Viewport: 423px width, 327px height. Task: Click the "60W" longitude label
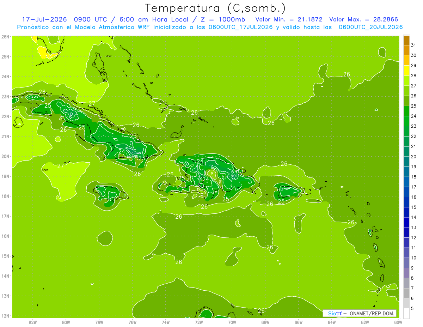point(398,322)
